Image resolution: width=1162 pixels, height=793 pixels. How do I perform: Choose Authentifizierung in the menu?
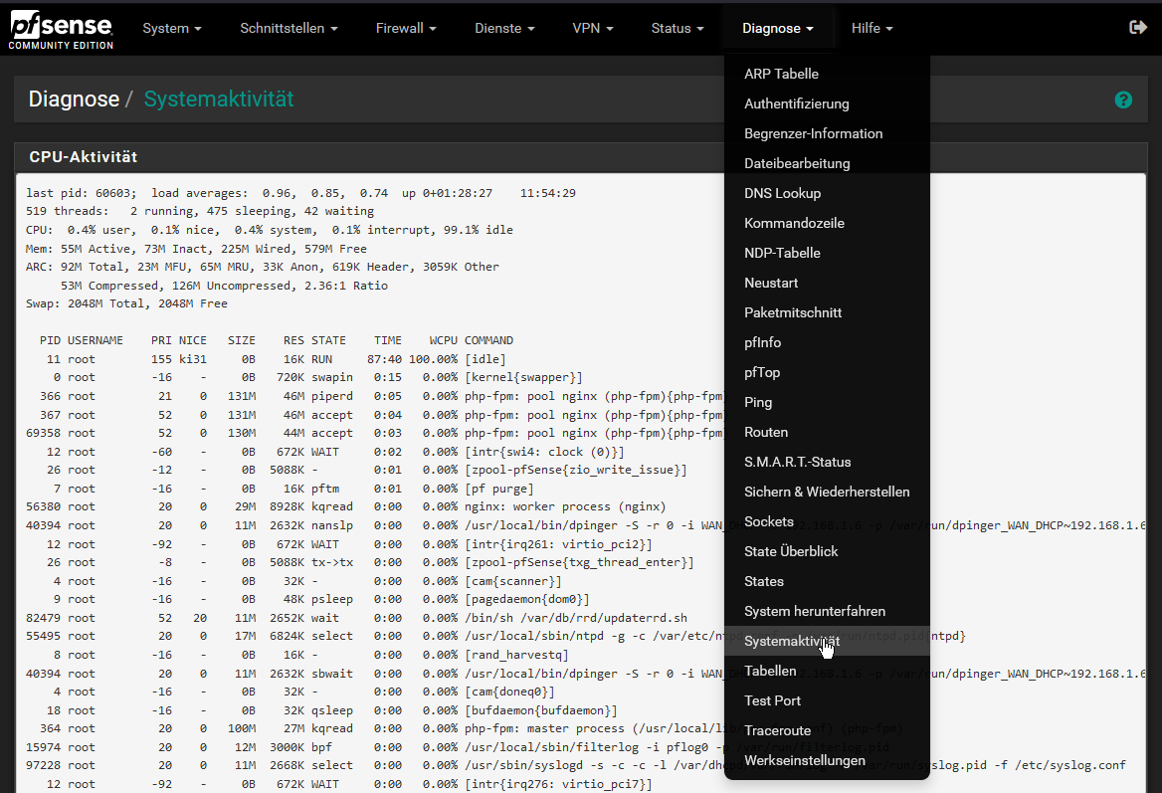pyautogui.click(x=827, y=103)
